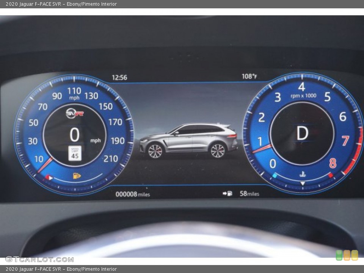The height and width of the screenshot is (273, 364).
Task: Click the red 7 on the tachometer
Action: pos(345,141)
